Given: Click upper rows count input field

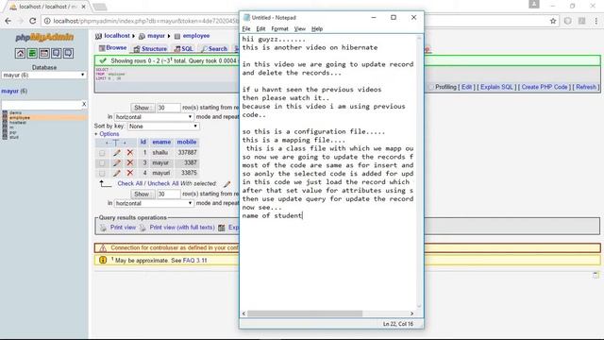Looking at the screenshot, I should point(168,108).
